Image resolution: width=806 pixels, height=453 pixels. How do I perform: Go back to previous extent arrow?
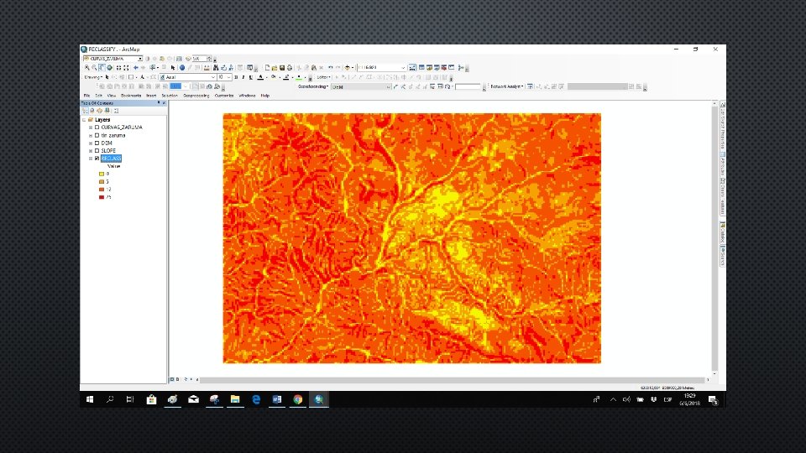(x=136, y=68)
